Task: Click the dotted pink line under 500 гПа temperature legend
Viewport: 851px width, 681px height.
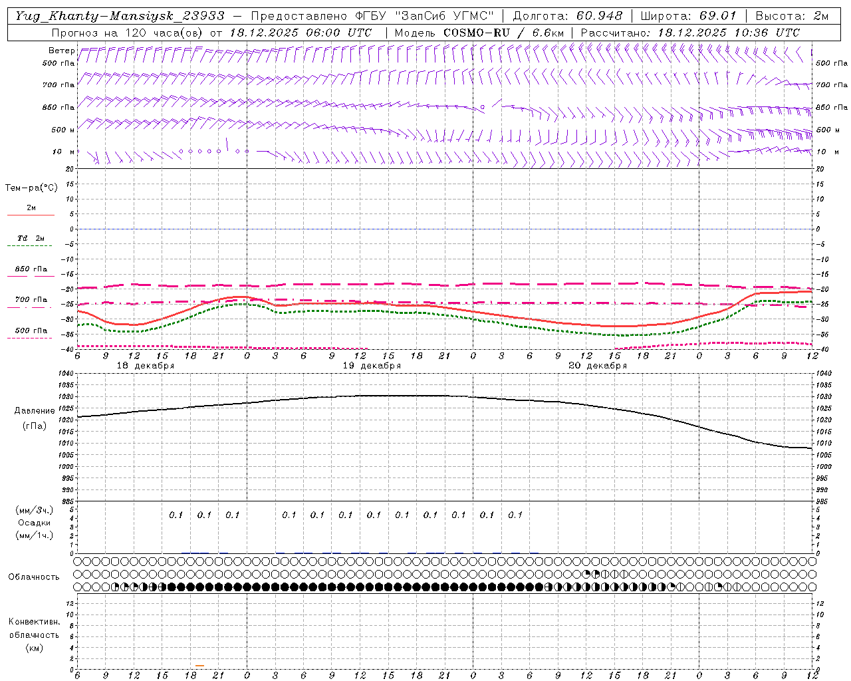Action: coord(30,339)
